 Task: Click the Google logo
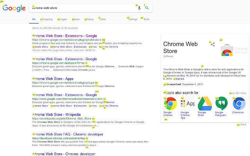pos(14,8)
